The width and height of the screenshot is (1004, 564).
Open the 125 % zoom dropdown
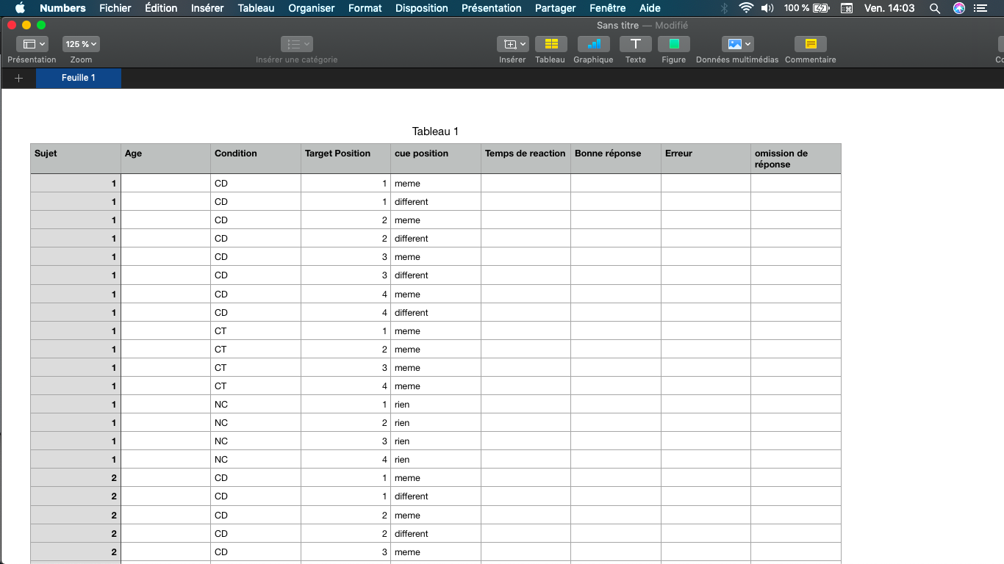point(81,44)
